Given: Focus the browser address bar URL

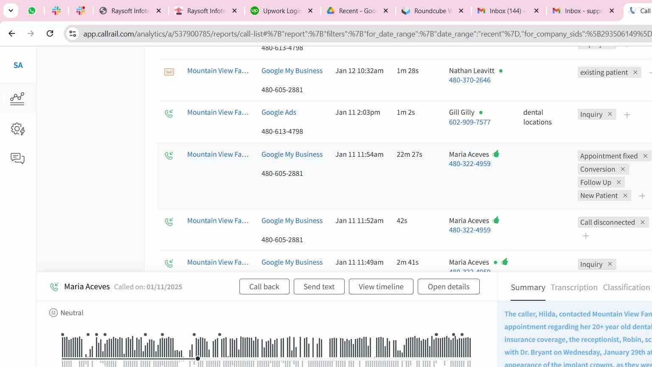Looking at the screenshot, I should pyautogui.click(x=367, y=34).
